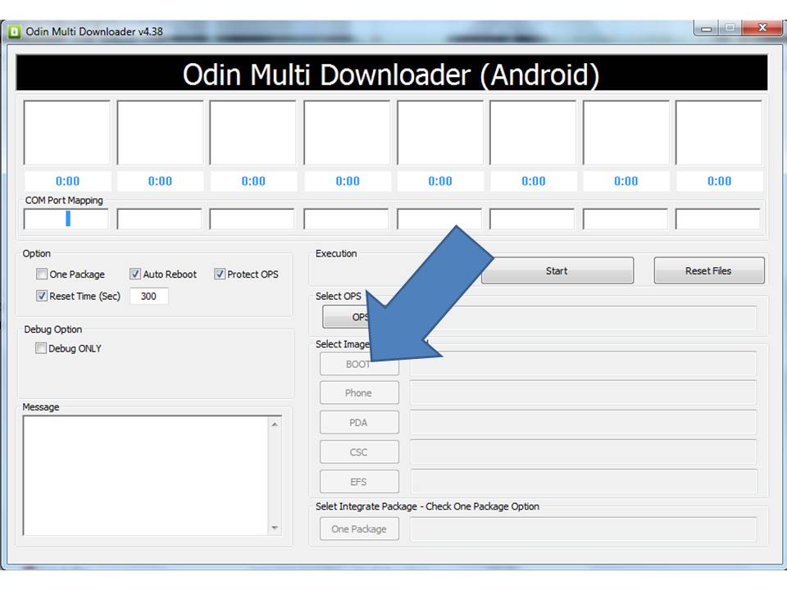Toggle the Reset Time (Sec) checkbox
The image size is (787, 590).
click(x=41, y=296)
